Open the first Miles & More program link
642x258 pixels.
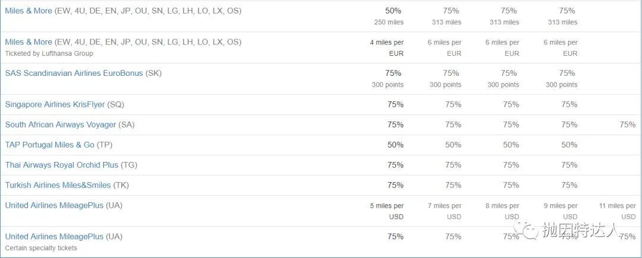(29, 11)
